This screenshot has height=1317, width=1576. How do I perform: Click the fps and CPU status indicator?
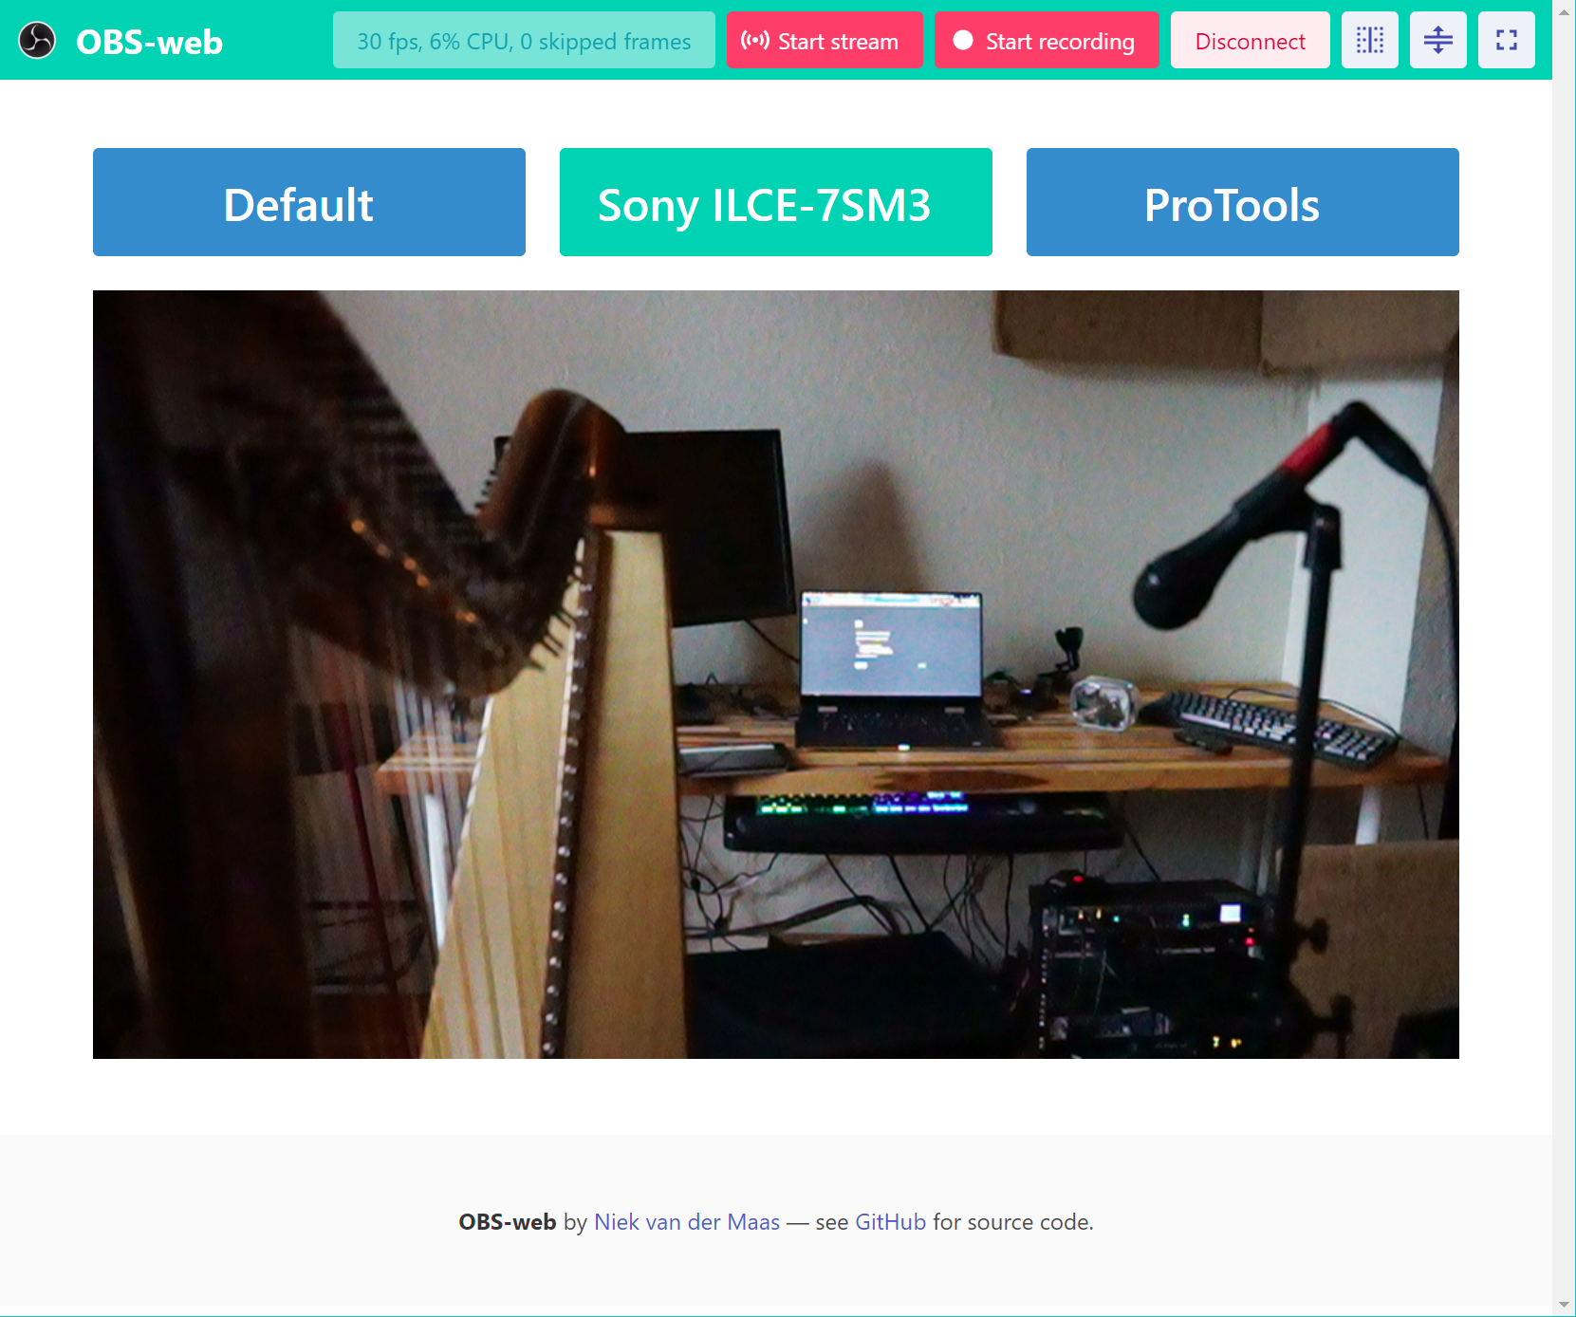click(x=524, y=41)
